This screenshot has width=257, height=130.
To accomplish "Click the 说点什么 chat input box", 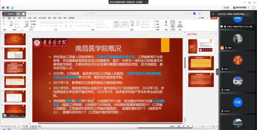I will point(13,116).
